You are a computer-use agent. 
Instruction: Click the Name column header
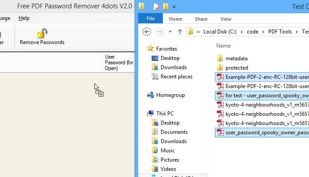pos(223,46)
